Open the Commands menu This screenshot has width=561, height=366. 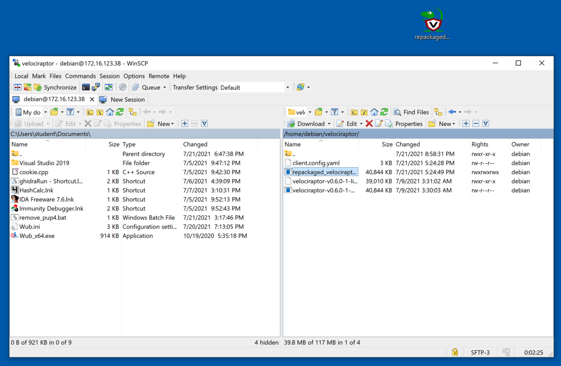(x=80, y=76)
